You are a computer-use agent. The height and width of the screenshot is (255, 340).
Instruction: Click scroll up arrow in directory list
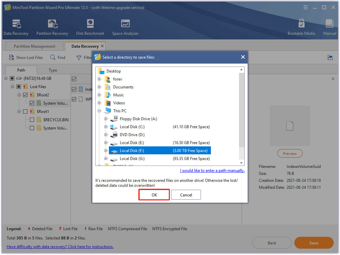242,70
